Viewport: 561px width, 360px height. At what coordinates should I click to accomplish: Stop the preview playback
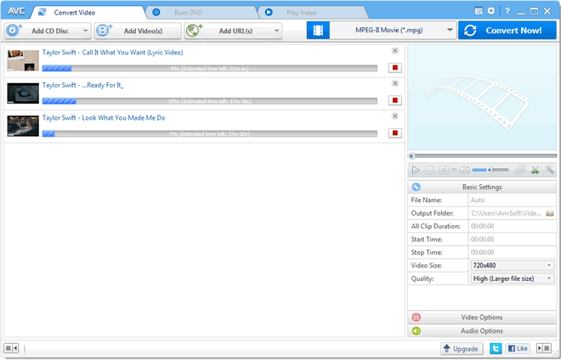[429, 170]
